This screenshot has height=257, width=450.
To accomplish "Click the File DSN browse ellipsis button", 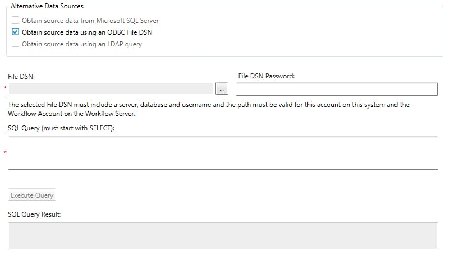I will coord(222,89).
